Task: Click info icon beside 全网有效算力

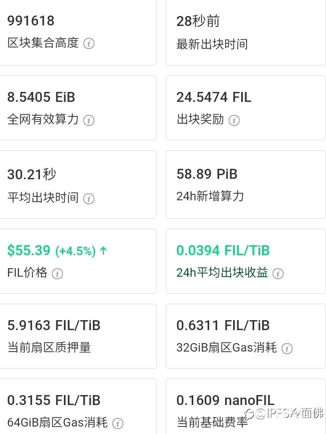Action: click(89, 120)
